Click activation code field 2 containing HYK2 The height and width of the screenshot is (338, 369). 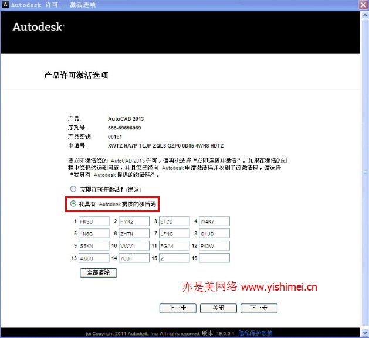[134, 221]
